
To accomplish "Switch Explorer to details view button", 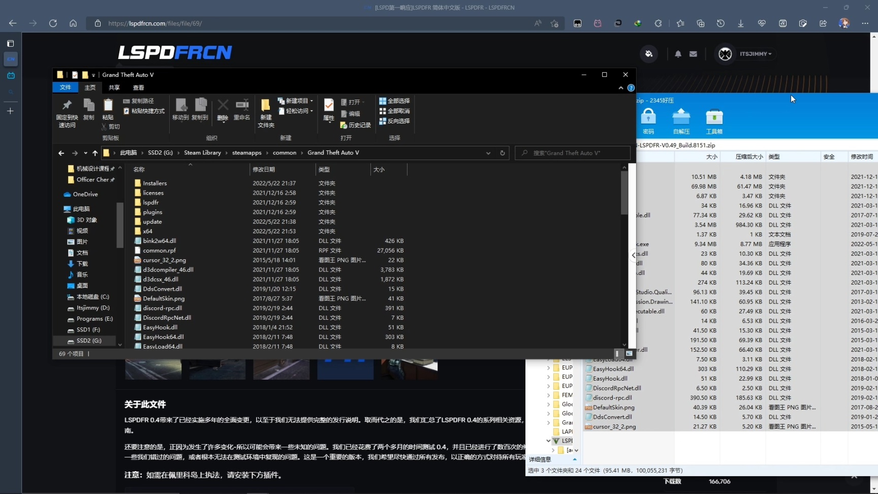I will (617, 354).
